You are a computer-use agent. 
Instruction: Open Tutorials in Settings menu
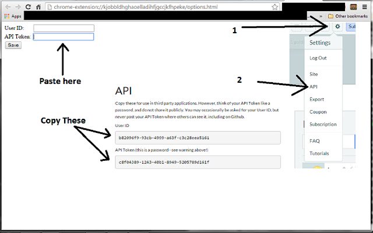pos(319,153)
